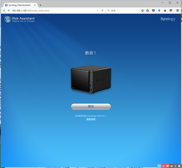This screenshot has width=182, height=168.
Task: Click the search magnifier icon
Action: tap(109, 11)
